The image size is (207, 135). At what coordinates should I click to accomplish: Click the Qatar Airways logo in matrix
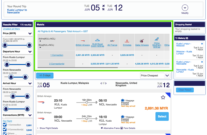tap(142, 41)
